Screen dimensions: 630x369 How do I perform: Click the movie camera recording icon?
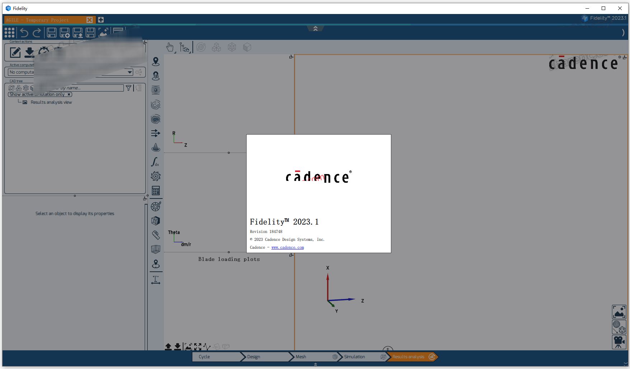tap(619, 342)
